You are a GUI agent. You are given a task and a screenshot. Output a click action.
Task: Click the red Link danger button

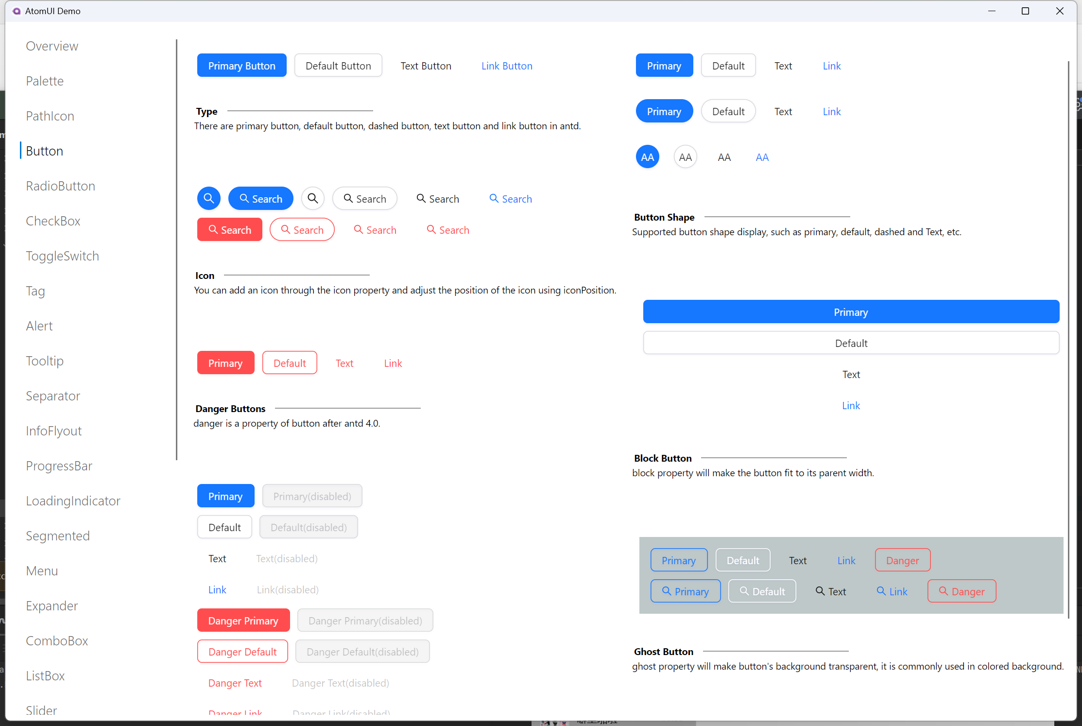393,363
